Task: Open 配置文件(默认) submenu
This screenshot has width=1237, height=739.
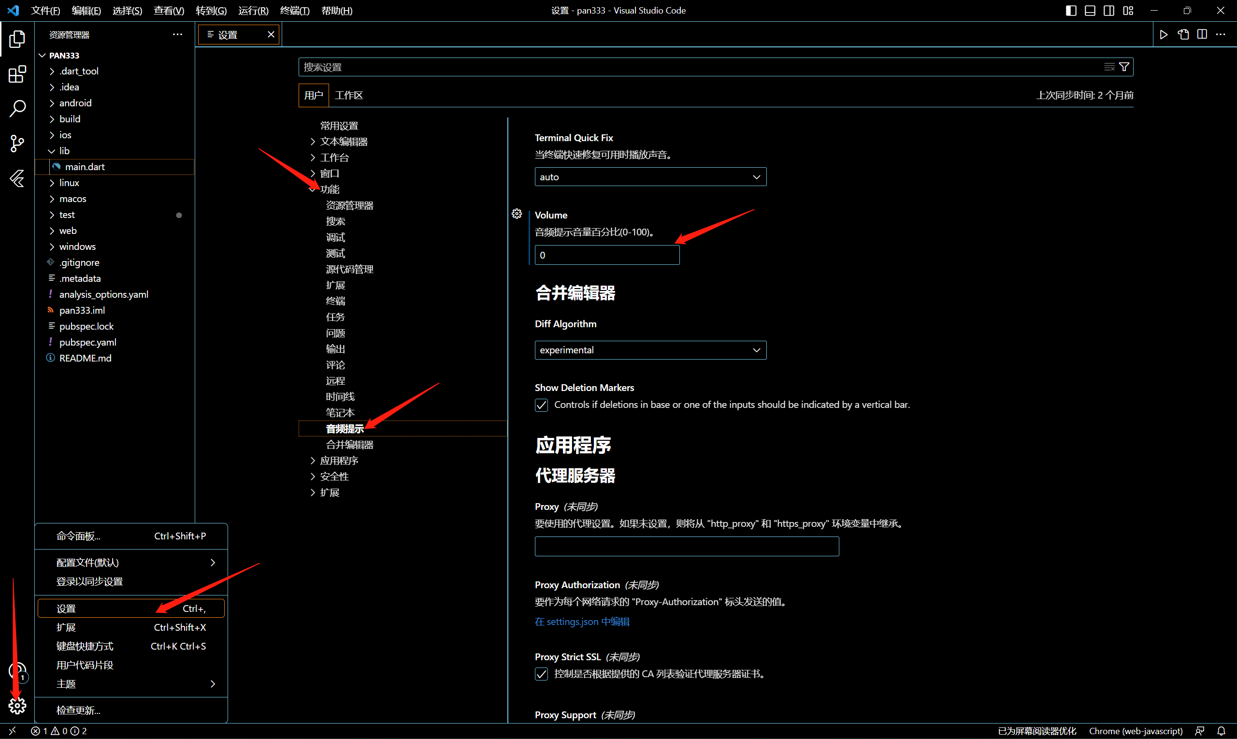Action: pyautogui.click(x=131, y=562)
